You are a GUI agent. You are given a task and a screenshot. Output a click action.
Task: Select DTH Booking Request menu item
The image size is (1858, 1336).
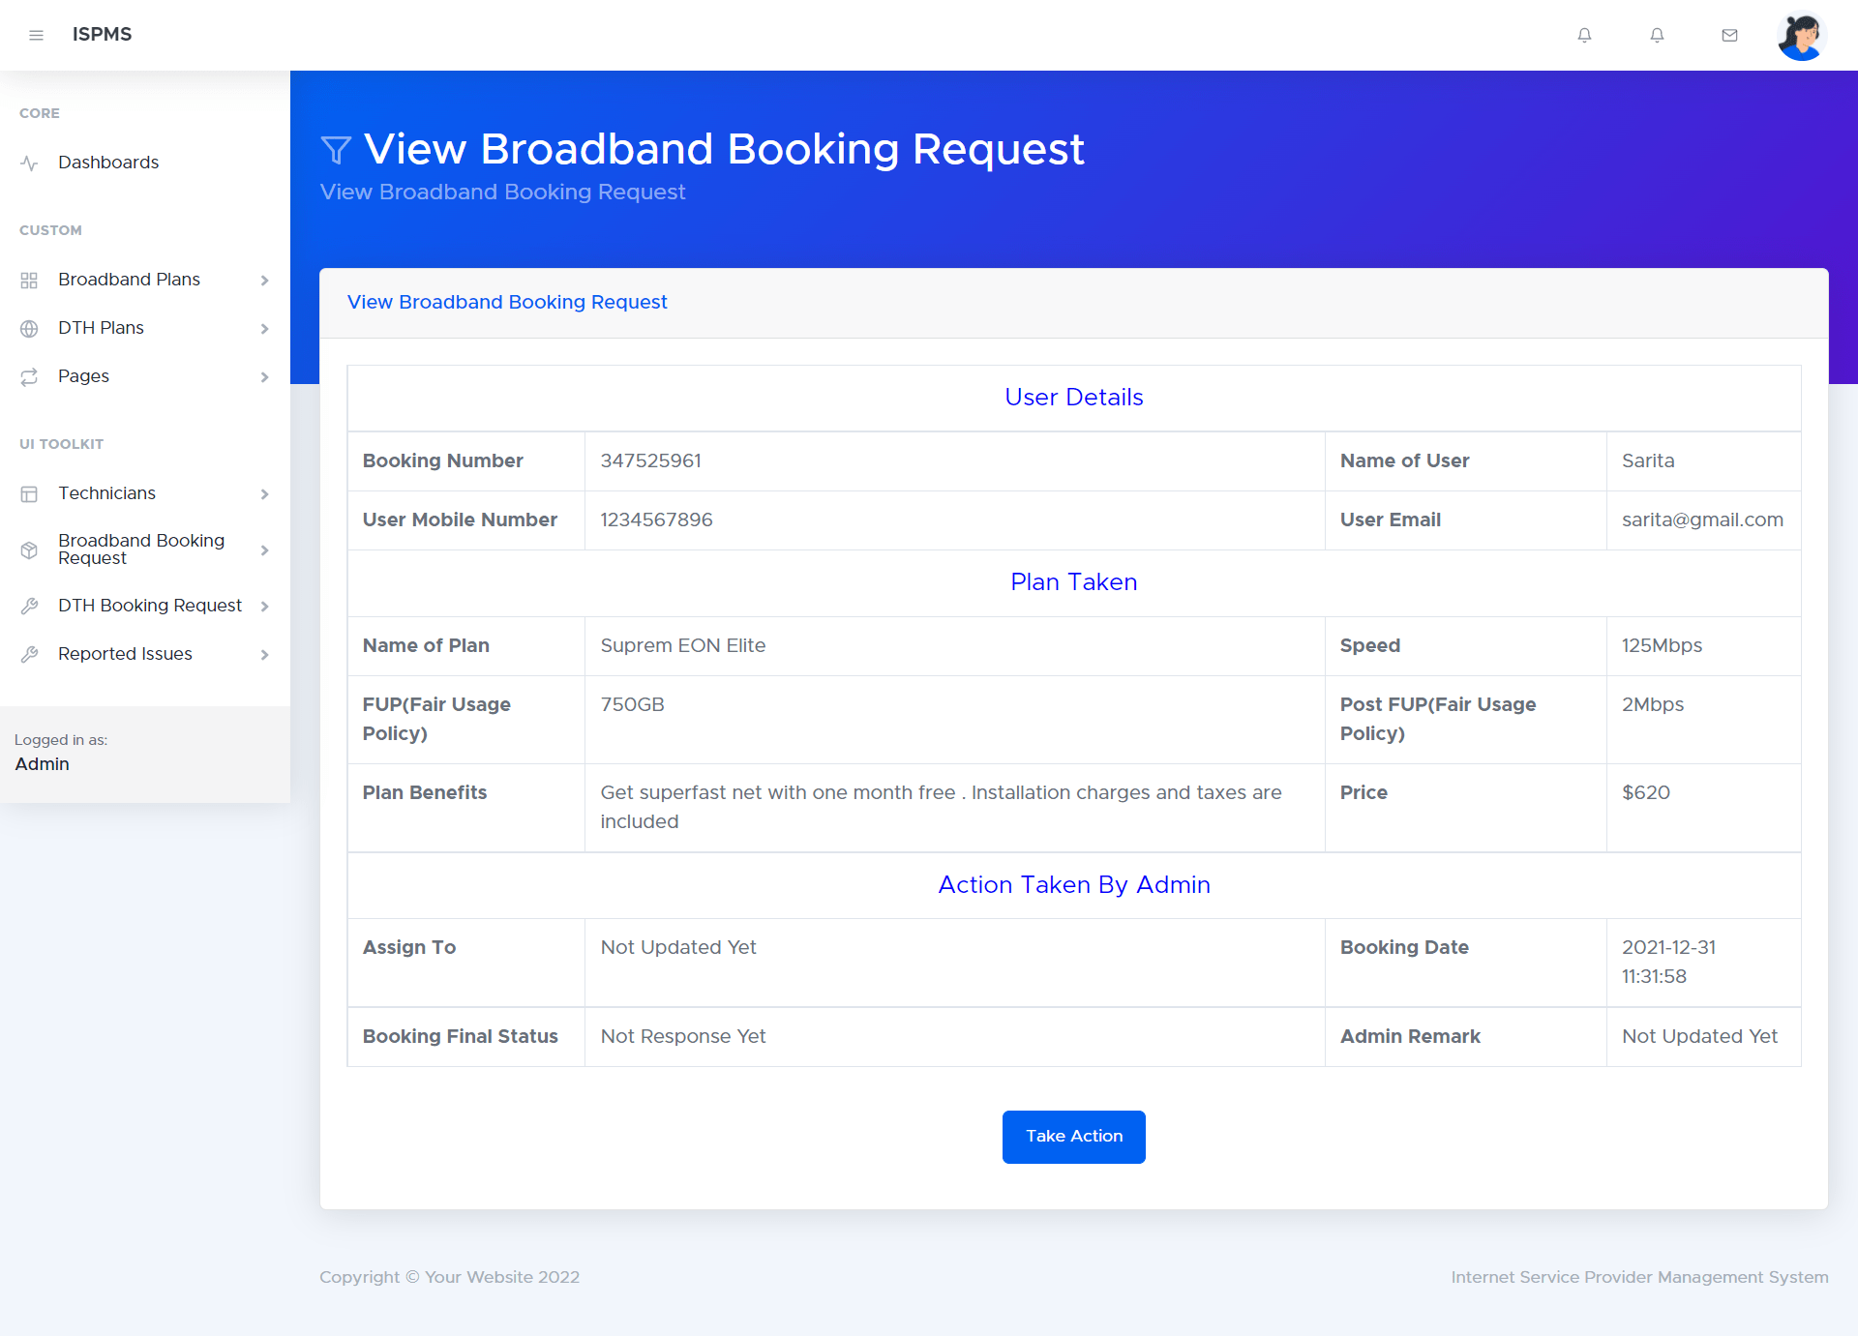150,606
